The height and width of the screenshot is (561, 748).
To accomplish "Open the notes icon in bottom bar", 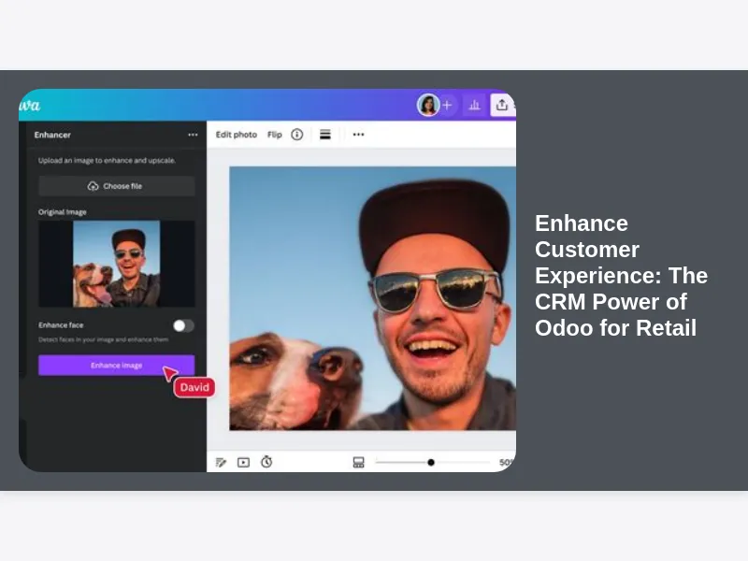I will [222, 462].
